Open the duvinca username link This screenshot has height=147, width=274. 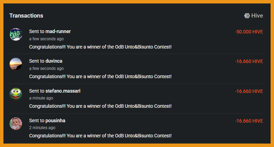point(54,61)
